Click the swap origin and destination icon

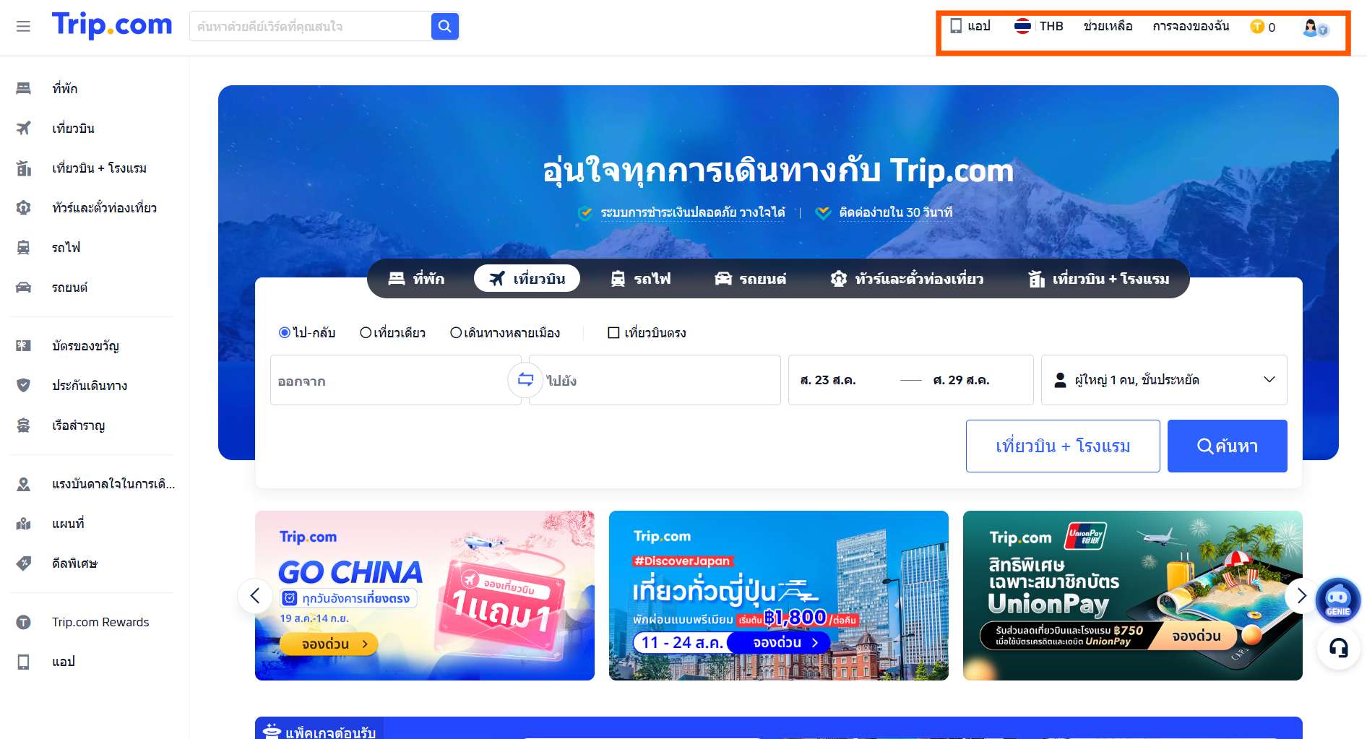click(x=526, y=380)
